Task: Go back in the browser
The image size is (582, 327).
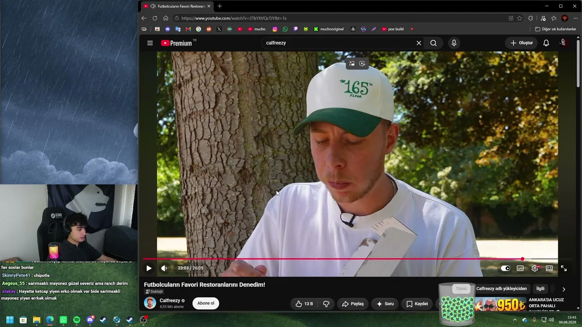Action: 144,18
